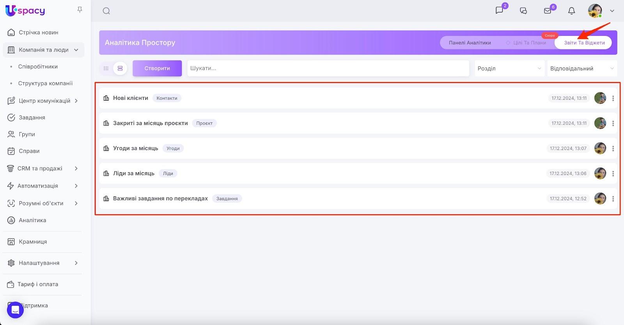The width and height of the screenshot is (624, 325).
Task: Click the Створити button
Action: pyautogui.click(x=157, y=68)
